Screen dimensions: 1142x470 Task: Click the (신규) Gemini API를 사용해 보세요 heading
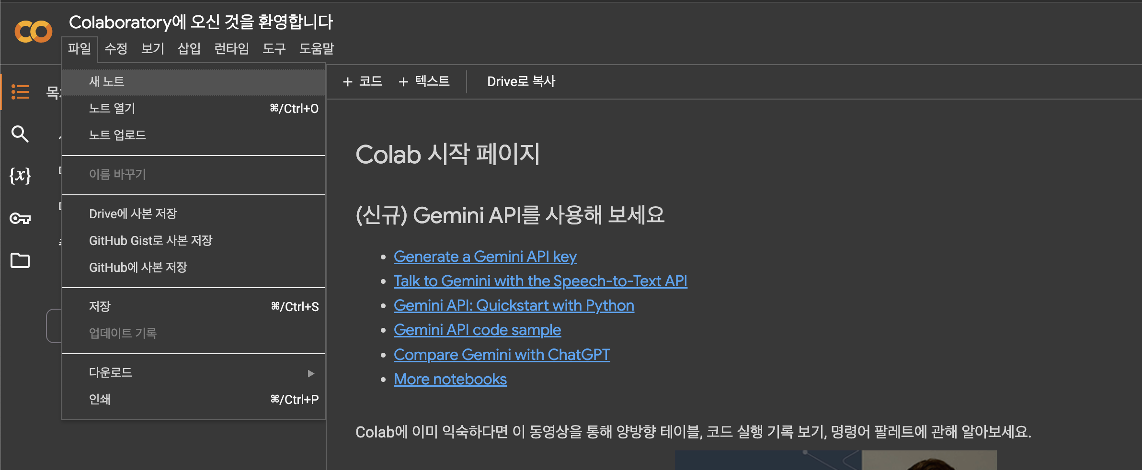pos(510,215)
